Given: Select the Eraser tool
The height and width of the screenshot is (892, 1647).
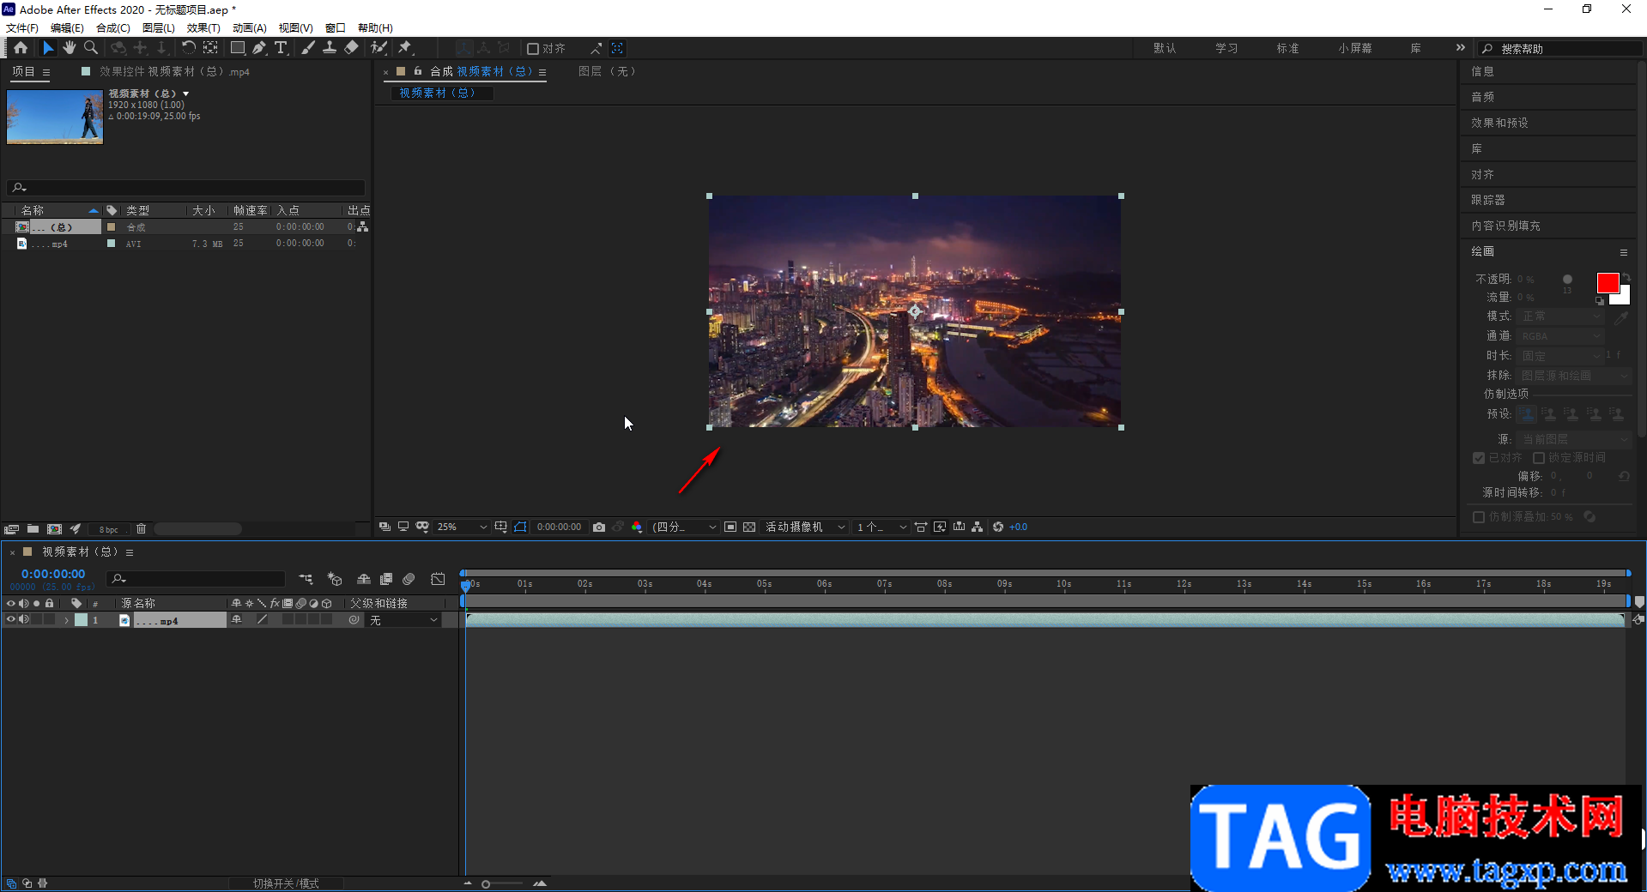Looking at the screenshot, I should (351, 48).
